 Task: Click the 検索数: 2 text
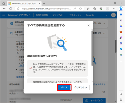13,94
